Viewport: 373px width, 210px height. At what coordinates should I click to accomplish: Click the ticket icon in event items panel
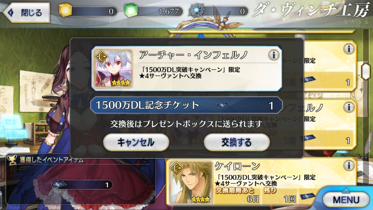pyautogui.click(x=58, y=184)
